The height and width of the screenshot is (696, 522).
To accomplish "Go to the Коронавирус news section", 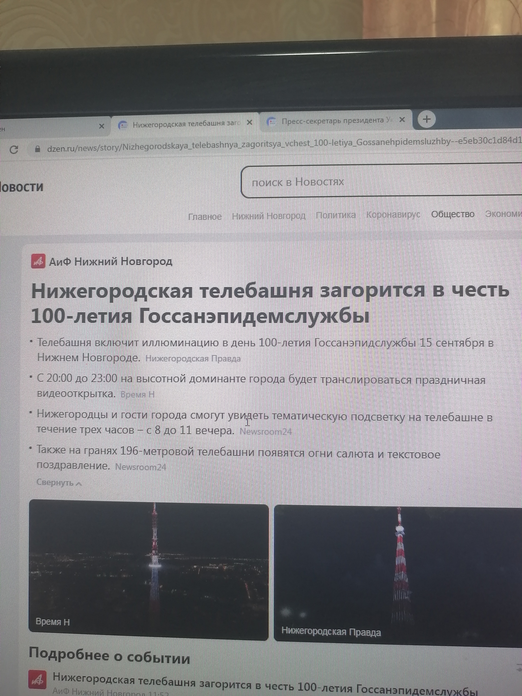I will [x=393, y=215].
